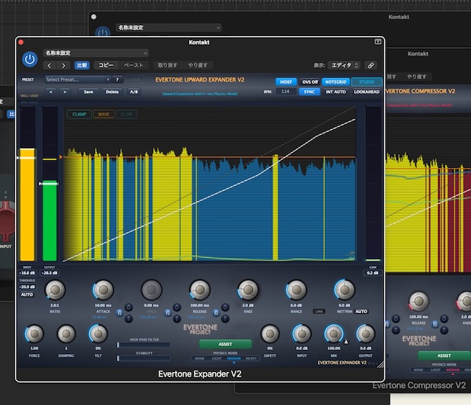Toggle the GLOW display option
The height and width of the screenshot is (405, 471).
click(x=126, y=114)
